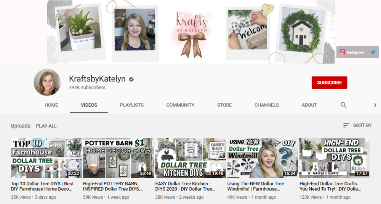Click the 30:23 duration badge

click(74, 174)
